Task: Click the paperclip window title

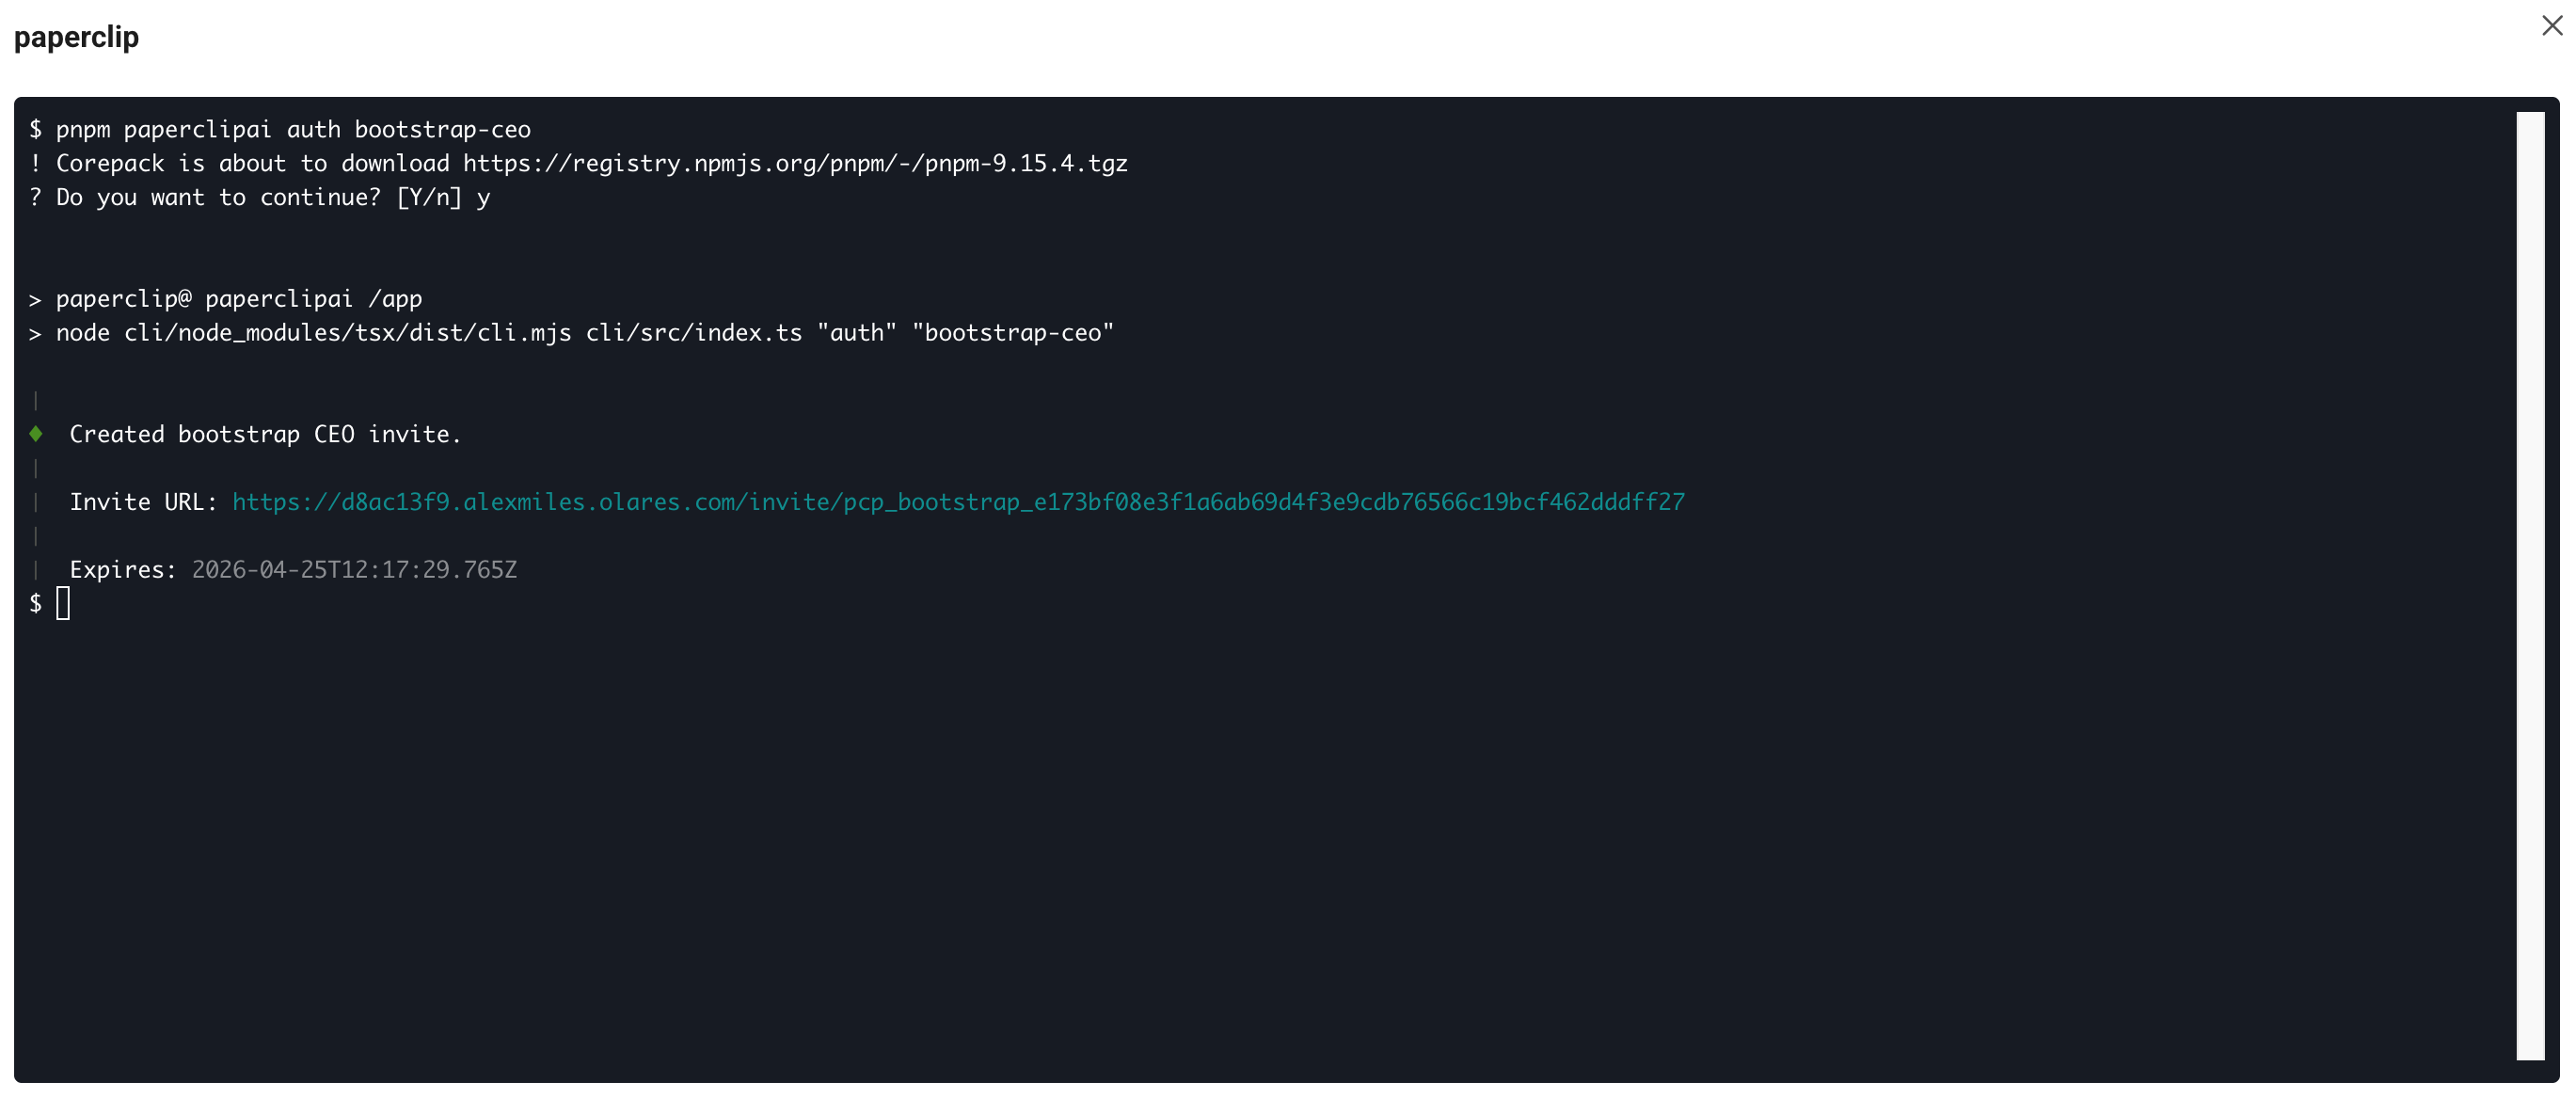Action: point(75,38)
